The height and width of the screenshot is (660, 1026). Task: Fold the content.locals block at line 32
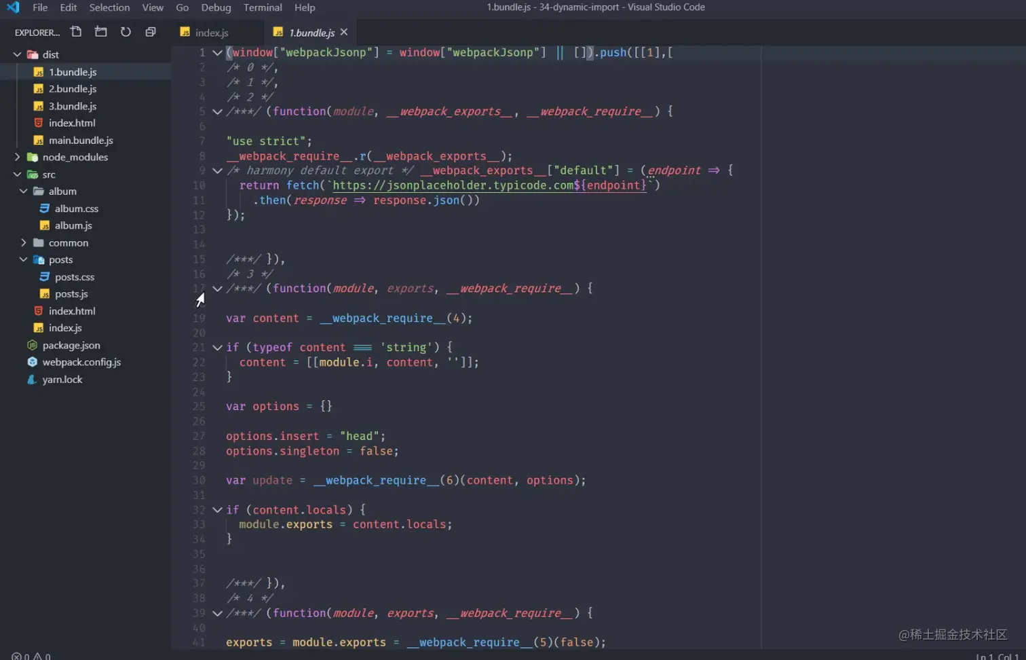(217, 510)
